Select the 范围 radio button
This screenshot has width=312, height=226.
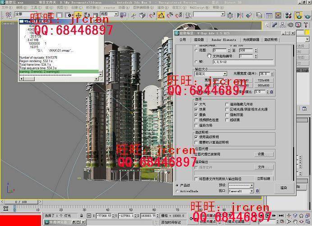tap(196, 50)
